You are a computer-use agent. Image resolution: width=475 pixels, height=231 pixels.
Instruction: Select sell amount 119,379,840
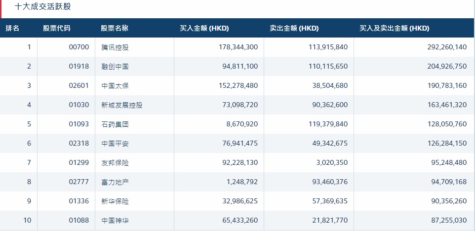328,124
